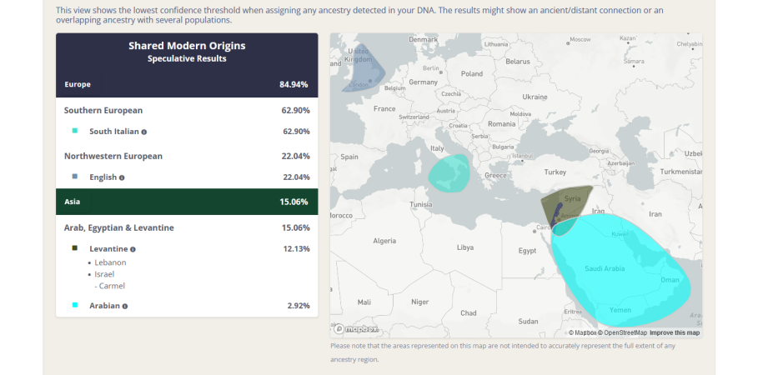
Task: Click the Levantine olive color swatch
Action: click(75, 248)
